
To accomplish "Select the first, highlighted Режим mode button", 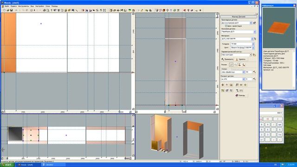I will (x=231, y=65).
